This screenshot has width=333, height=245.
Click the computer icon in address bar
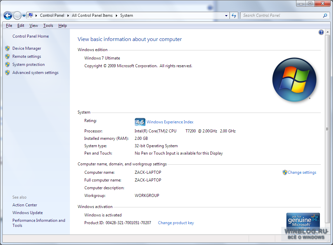tap(31, 15)
